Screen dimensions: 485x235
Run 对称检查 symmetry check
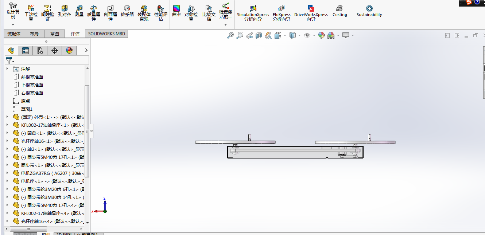[191, 13]
